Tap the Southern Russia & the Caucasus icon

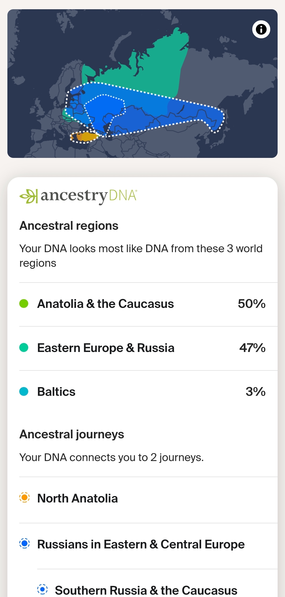click(x=42, y=589)
